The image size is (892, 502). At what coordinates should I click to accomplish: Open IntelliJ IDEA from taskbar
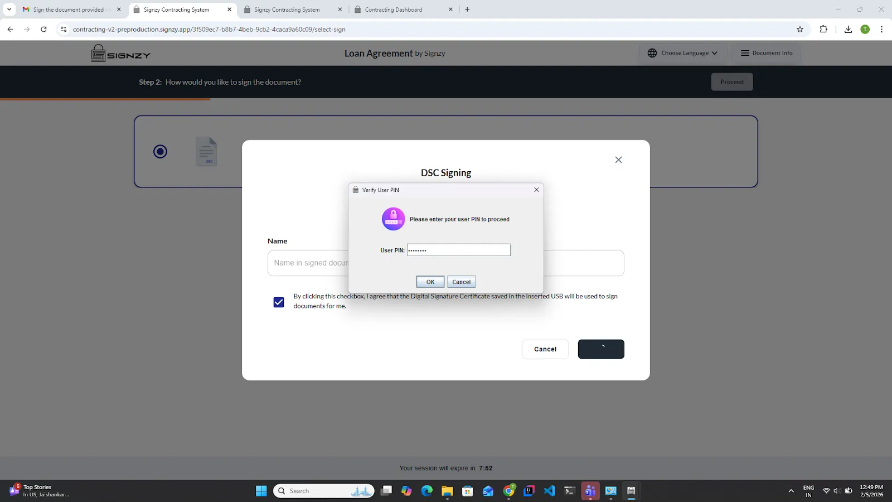click(x=529, y=491)
